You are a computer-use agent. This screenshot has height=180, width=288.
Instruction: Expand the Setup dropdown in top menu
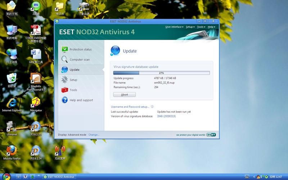click(190, 27)
